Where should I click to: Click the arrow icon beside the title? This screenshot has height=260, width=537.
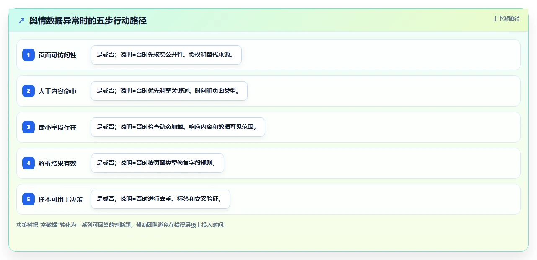point(21,21)
